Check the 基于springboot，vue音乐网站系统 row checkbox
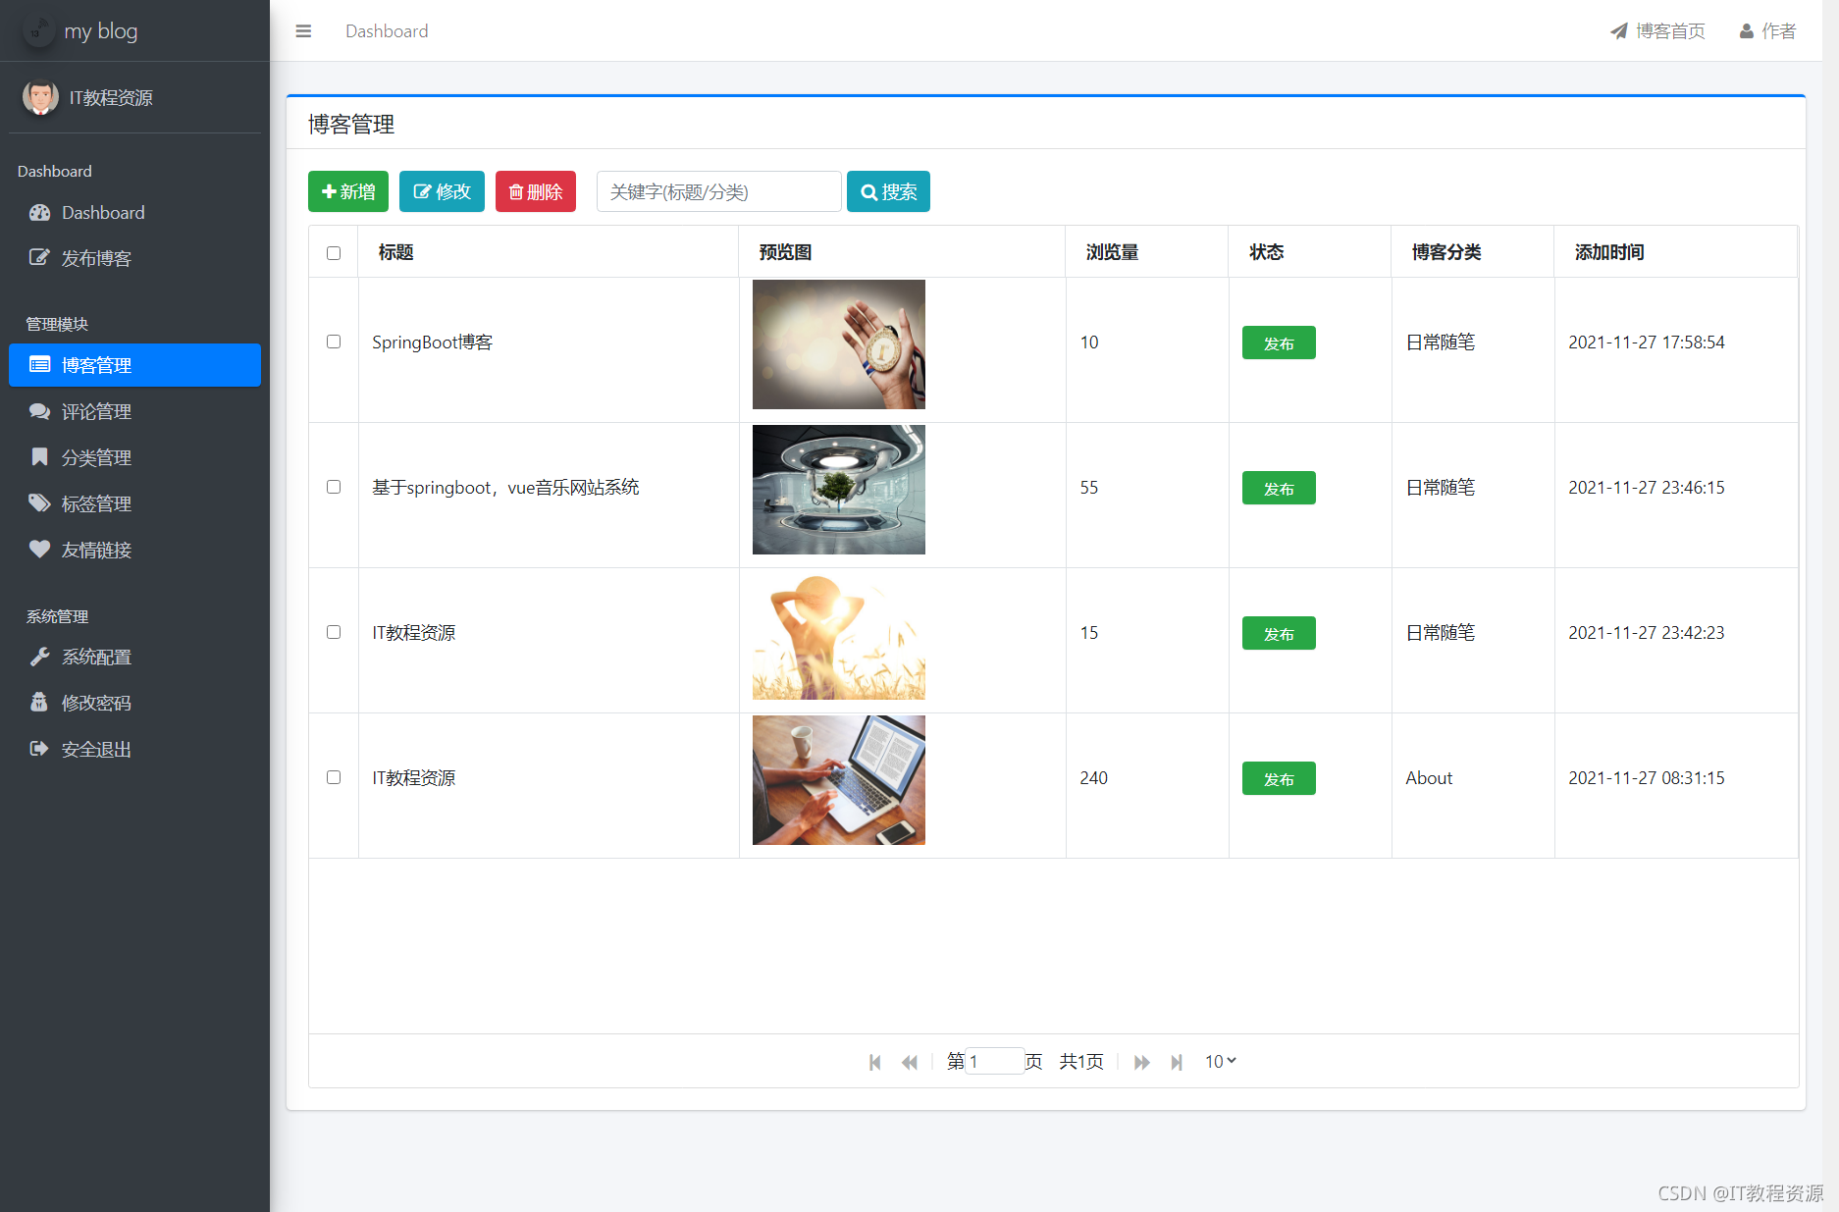The image size is (1839, 1212). (334, 487)
